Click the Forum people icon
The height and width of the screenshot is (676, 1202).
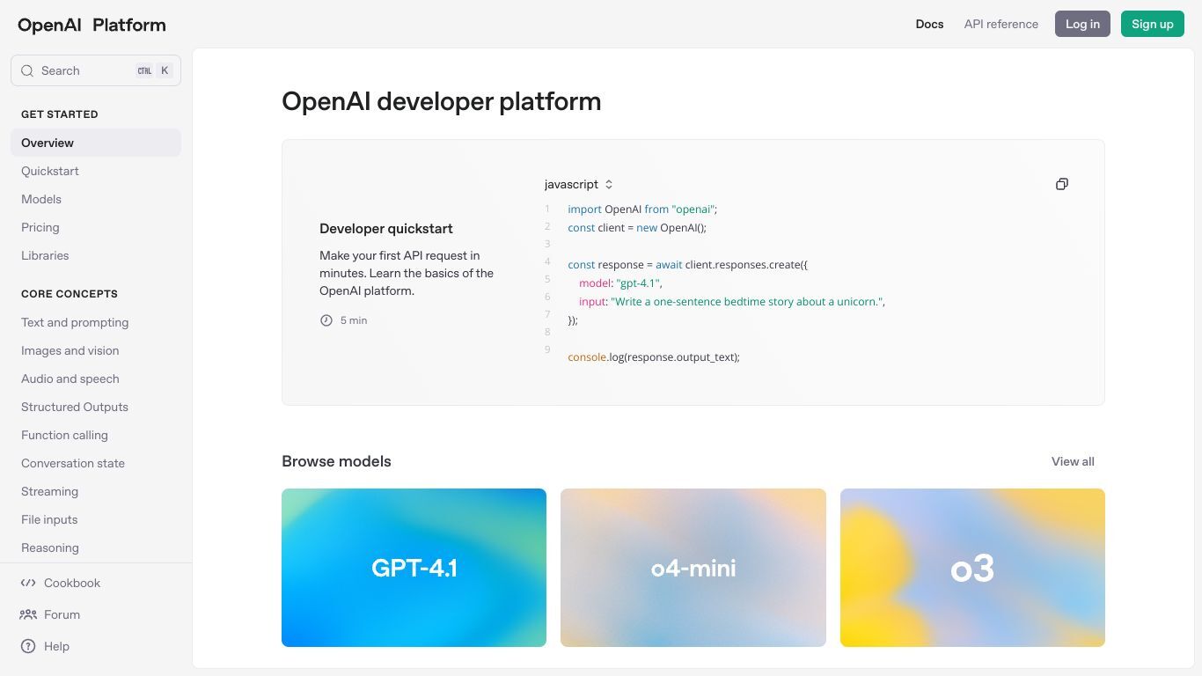28,614
